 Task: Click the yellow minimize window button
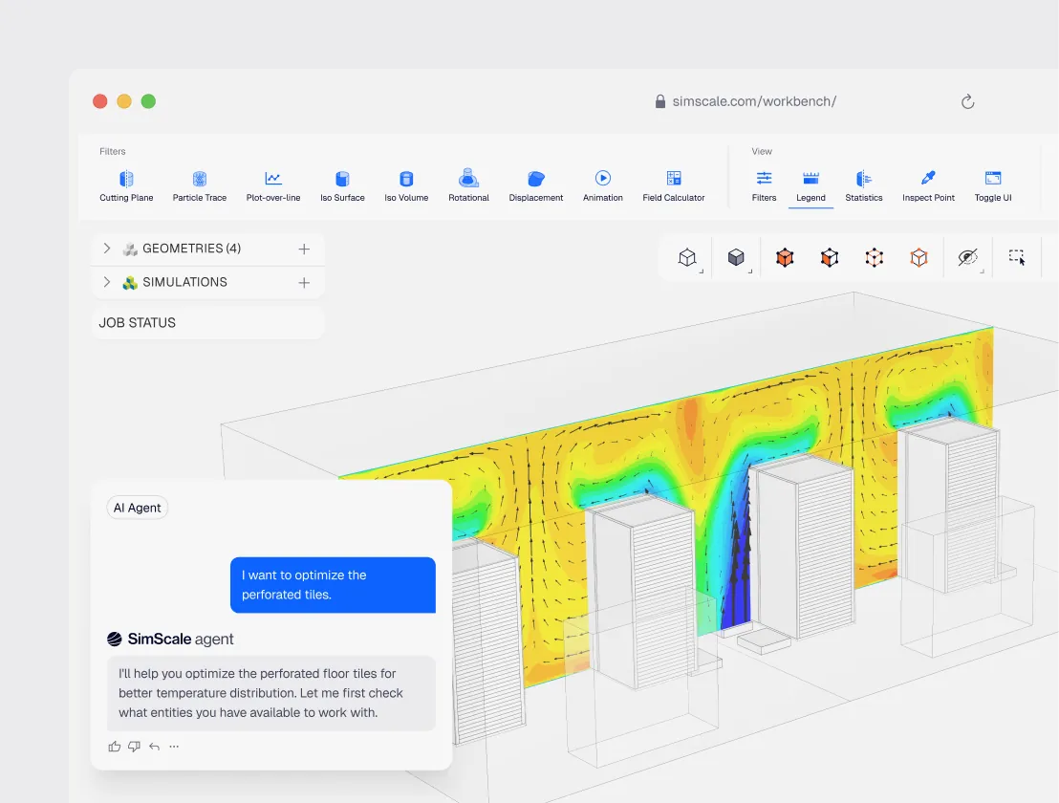tap(124, 101)
